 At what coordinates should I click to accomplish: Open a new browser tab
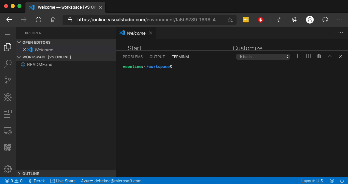click(111, 7)
